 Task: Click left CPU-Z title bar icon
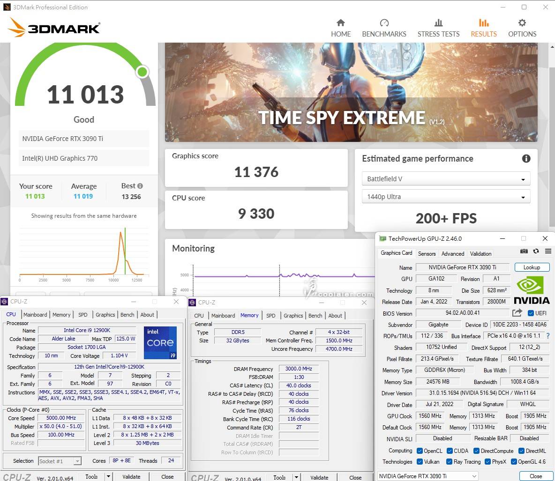coord(4,302)
